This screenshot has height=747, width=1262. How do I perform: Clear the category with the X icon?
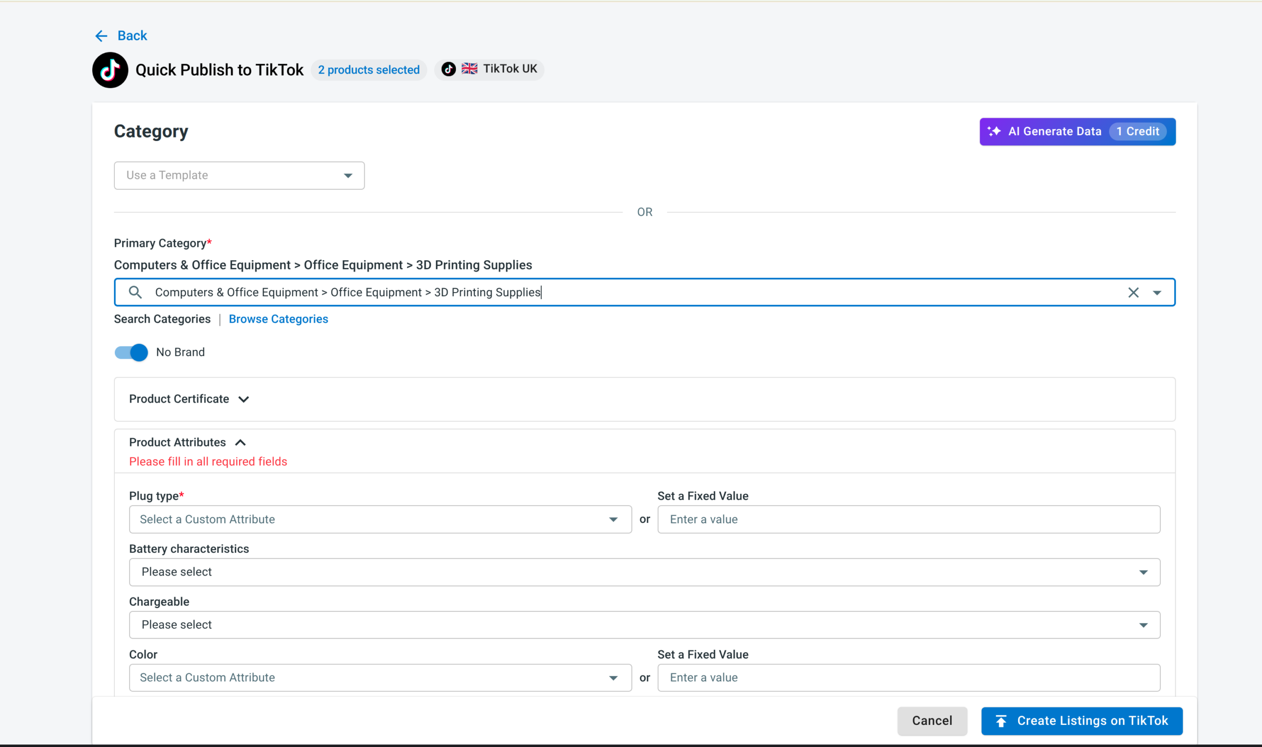pos(1133,293)
